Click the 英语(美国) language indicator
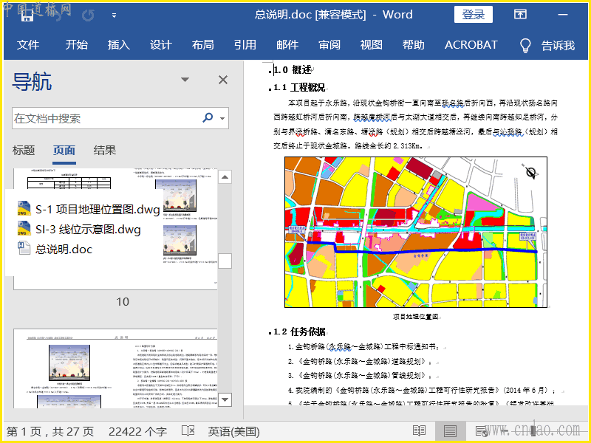This screenshot has height=443, width=591. coord(233,431)
